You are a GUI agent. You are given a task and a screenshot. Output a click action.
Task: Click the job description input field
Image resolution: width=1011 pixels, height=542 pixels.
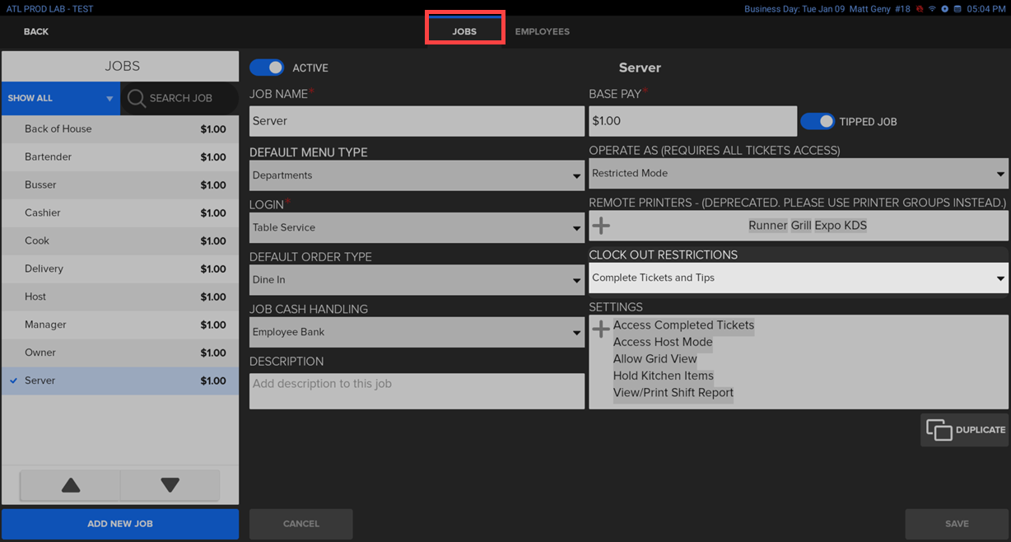click(416, 390)
